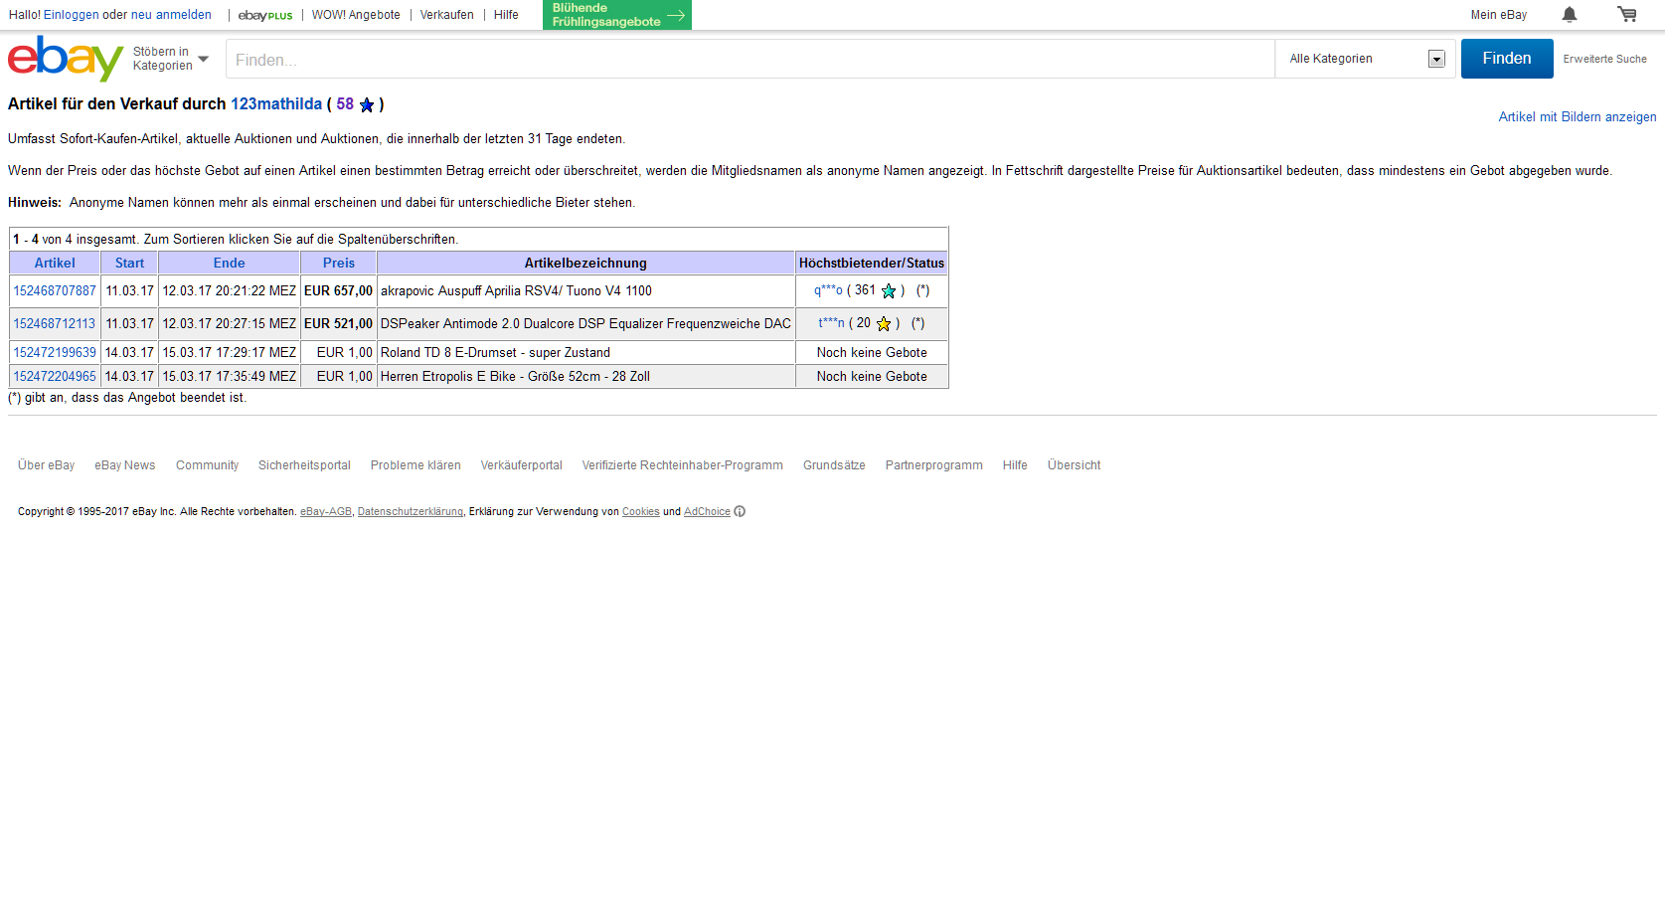The height and width of the screenshot is (903, 1665).
Task: Click the feedback score 58 link
Action: pos(345,104)
